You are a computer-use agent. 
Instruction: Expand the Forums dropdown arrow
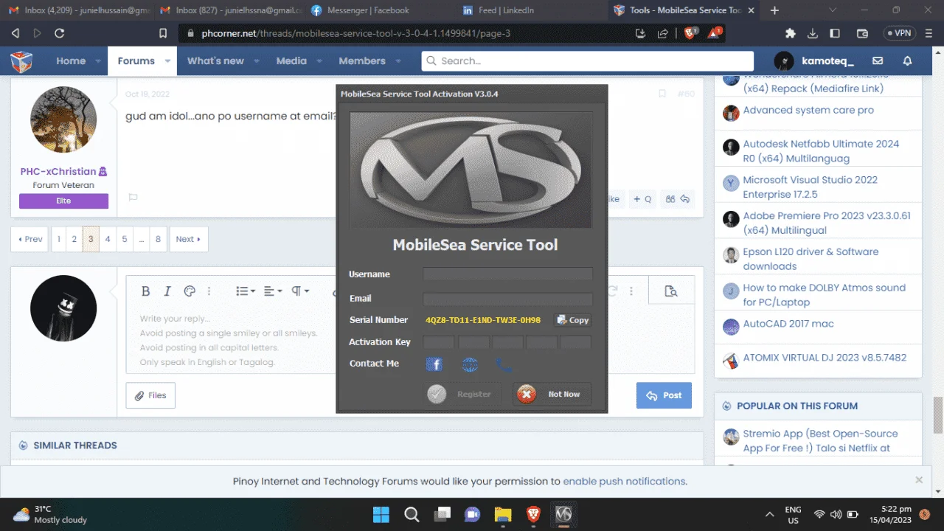pyautogui.click(x=168, y=61)
